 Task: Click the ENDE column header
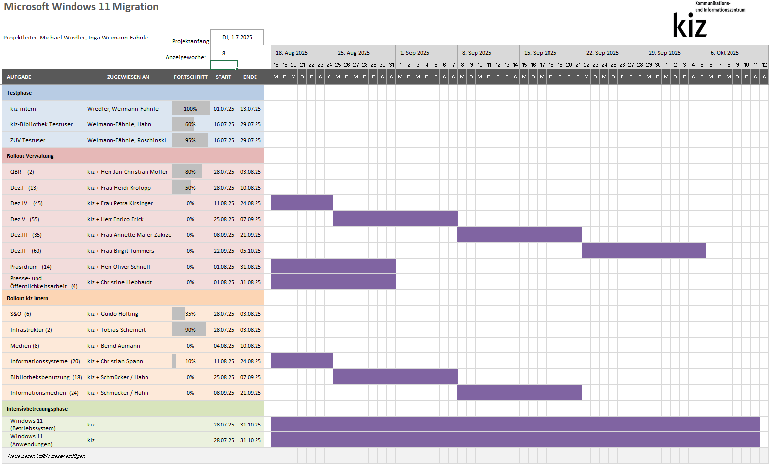coord(250,77)
